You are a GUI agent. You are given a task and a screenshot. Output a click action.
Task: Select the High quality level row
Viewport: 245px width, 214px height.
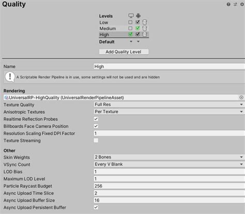point(124,35)
